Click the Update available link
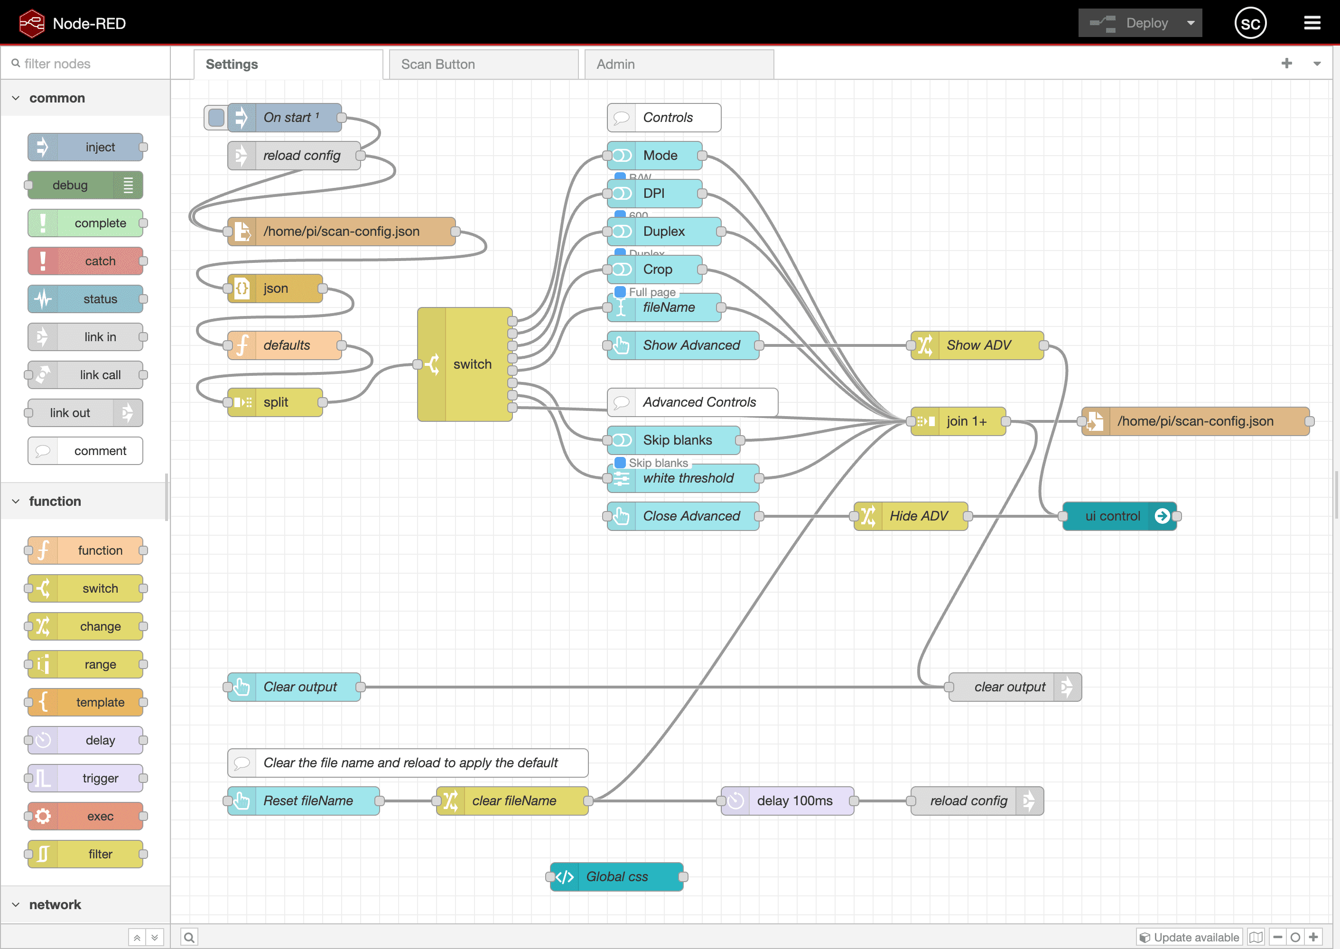Image resolution: width=1340 pixels, height=949 pixels. [x=1189, y=936]
